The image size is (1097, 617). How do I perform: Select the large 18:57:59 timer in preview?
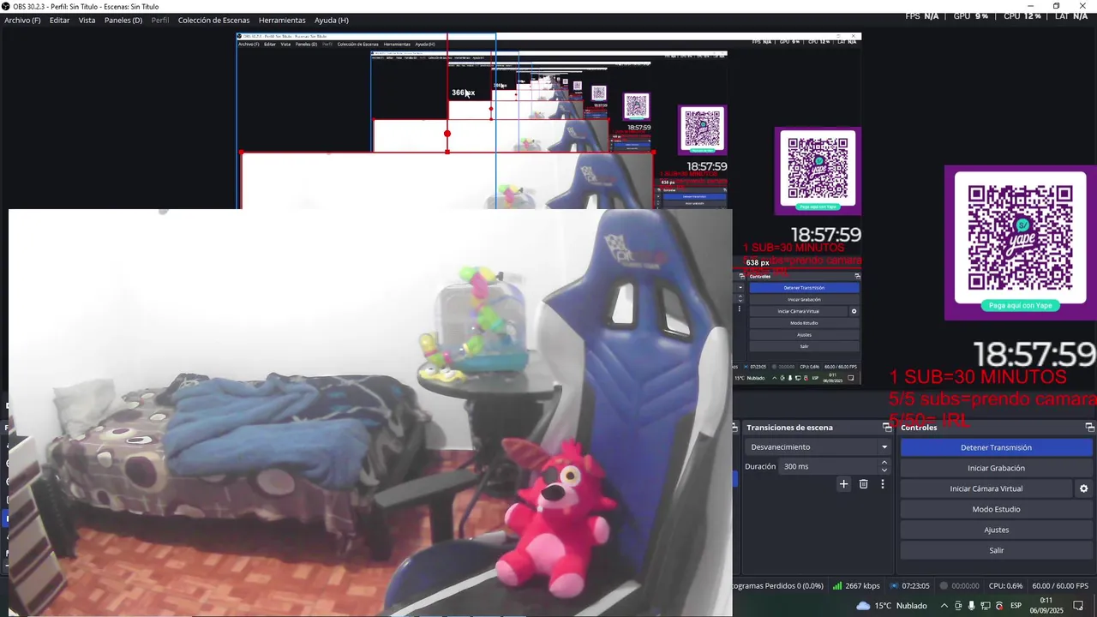click(x=1035, y=354)
